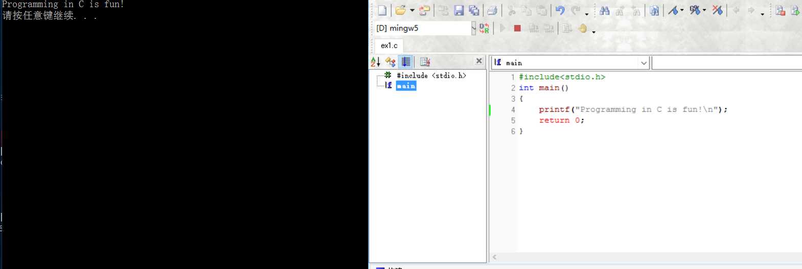Image resolution: width=802 pixels, height=269 pixels.
Task: Save the current file using the floppy disk icon
Action: (x=459, y=10)
